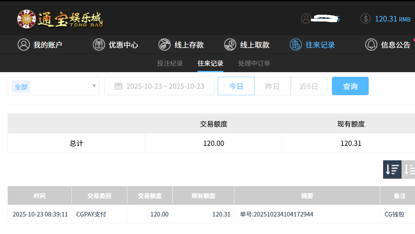The height and width of the screenshot is (234, 415).
Task: Click the 信息公告 bell icon
Action: click(371, 45)
